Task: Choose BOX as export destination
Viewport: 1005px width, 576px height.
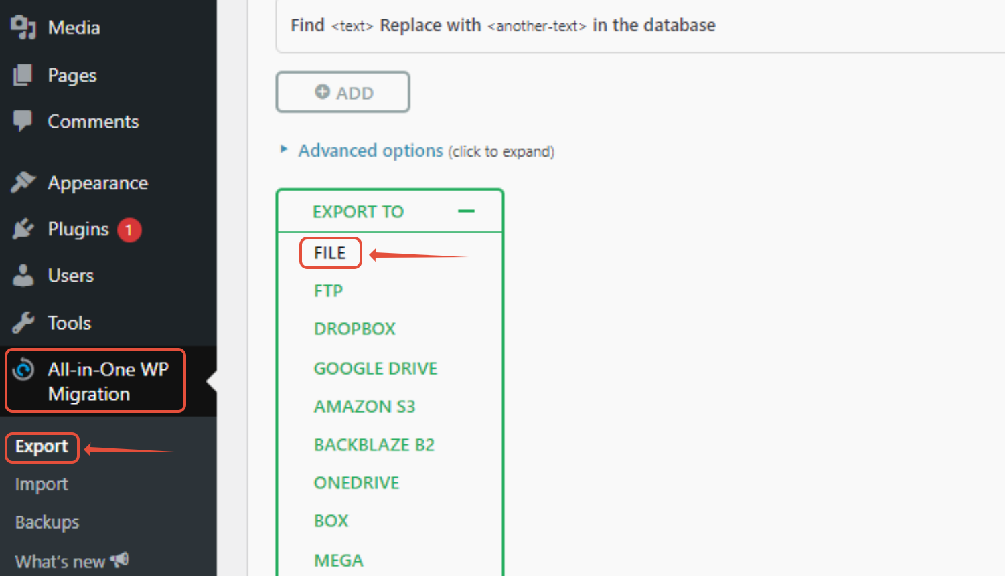Action: (x=331, y=521)
